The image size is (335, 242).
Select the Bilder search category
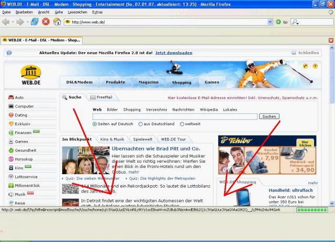(113, 110)
